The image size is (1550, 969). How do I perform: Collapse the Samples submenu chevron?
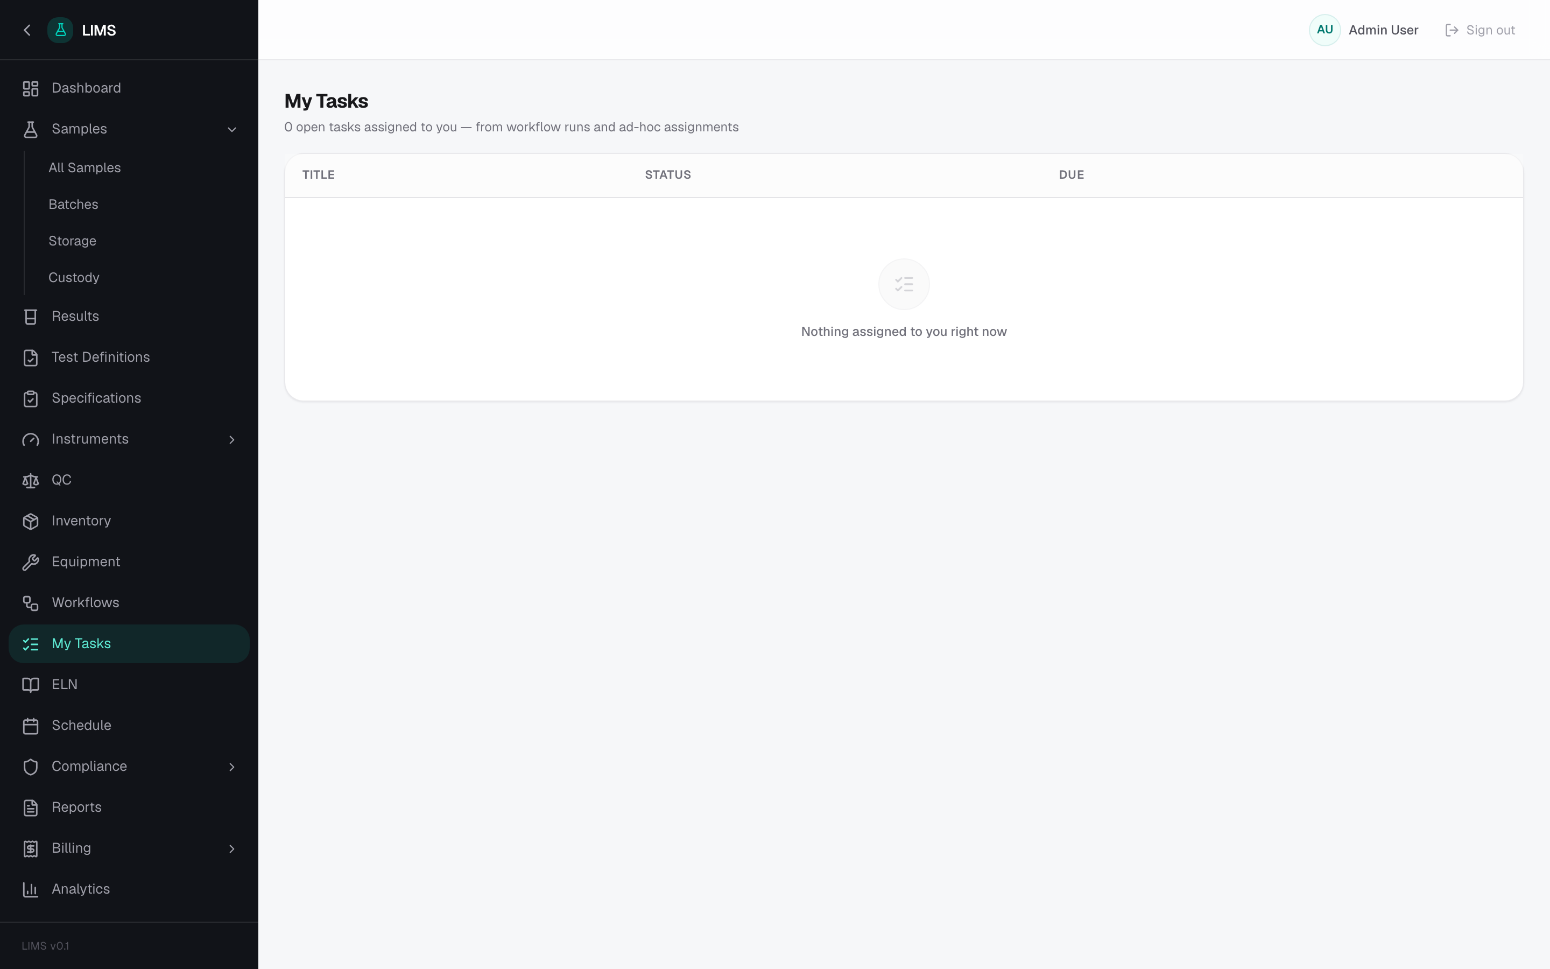pos(232,129)
